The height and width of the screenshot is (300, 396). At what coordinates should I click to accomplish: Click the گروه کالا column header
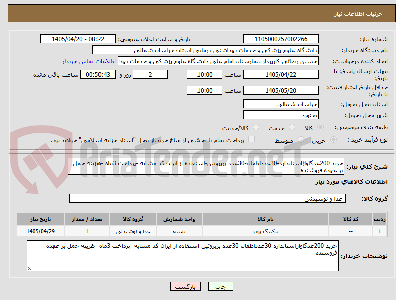pyautogui.click(x=133, y=219)
